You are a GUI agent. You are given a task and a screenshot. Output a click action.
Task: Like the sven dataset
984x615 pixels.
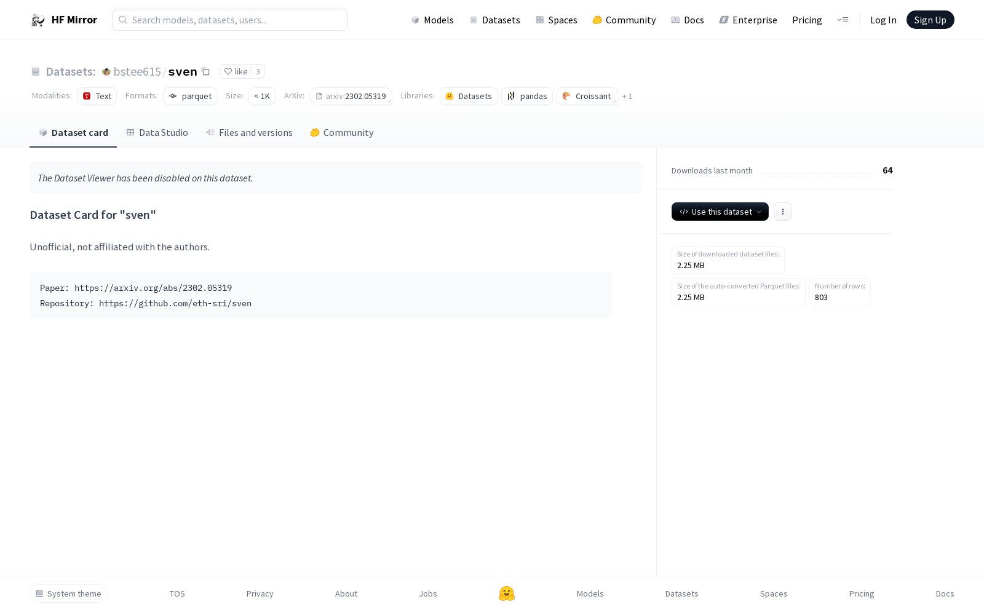click(x=236, y=71)
